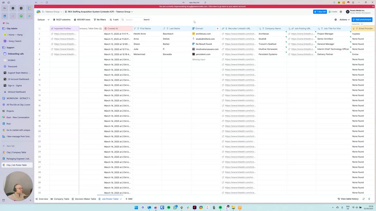Expand the REX Staffing Acquisition System workbook menu
The height and width of the screenshot is (211, 376).
(x=99, y=12)
